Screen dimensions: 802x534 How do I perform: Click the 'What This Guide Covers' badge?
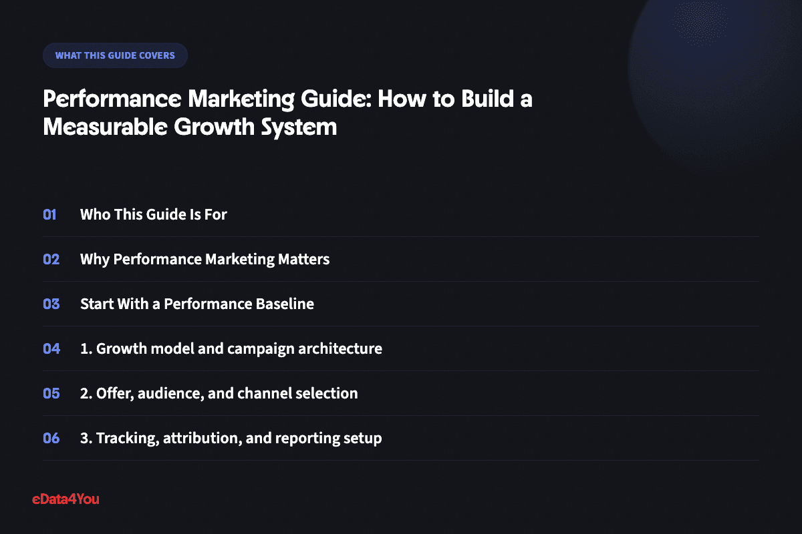click(115, 55)
